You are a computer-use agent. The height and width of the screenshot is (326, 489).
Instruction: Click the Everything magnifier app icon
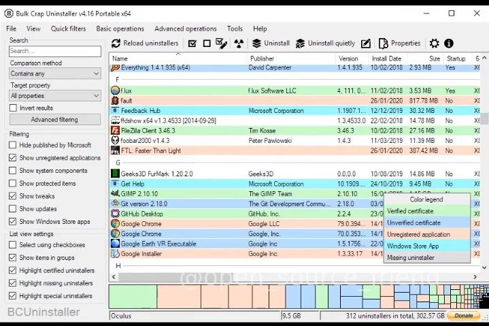[x=115, y=67]
